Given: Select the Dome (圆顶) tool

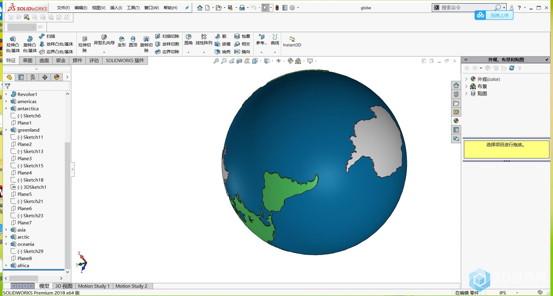Looking at the screenshot, I should click(133, 42).
